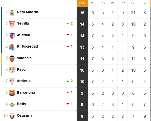Sort by the PJ column header

tap(92, 3)
